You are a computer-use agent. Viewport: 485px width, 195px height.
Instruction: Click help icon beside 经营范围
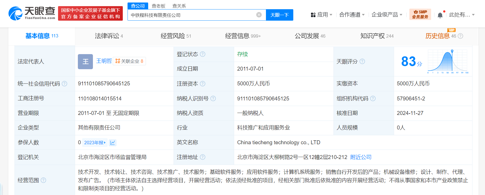(x=44, y=180)
